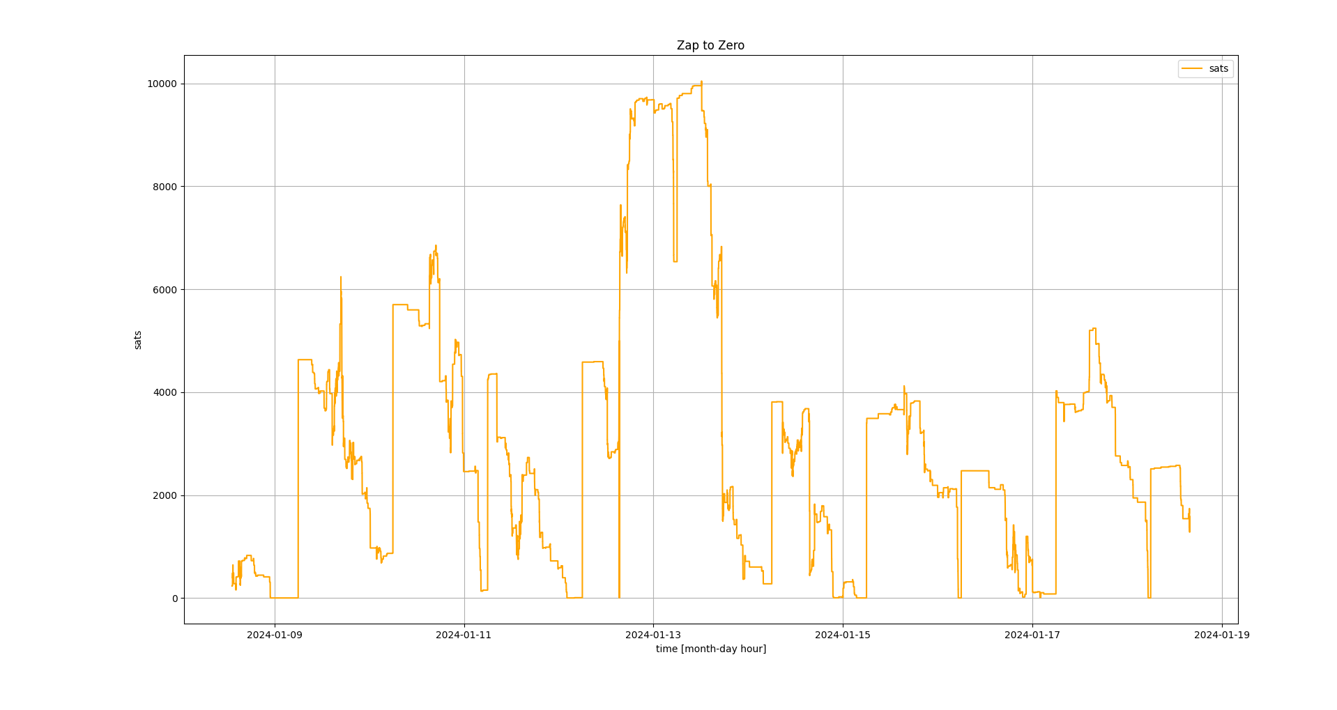The height and width of the screenshot is (710, 1337).
Task: Click the 'time [month-day hour]' x-axis label
Action: tap(710, 649)
